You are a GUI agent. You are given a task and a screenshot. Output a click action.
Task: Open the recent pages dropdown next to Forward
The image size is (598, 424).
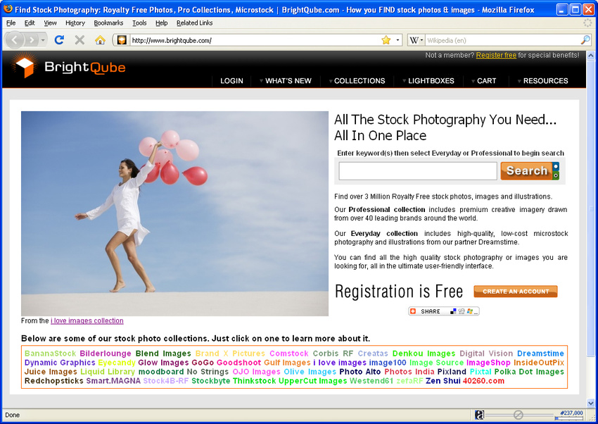pos(43,40)
